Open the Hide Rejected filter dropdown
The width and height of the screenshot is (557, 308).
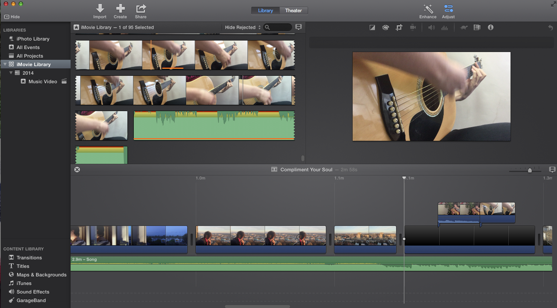(243, 27)
